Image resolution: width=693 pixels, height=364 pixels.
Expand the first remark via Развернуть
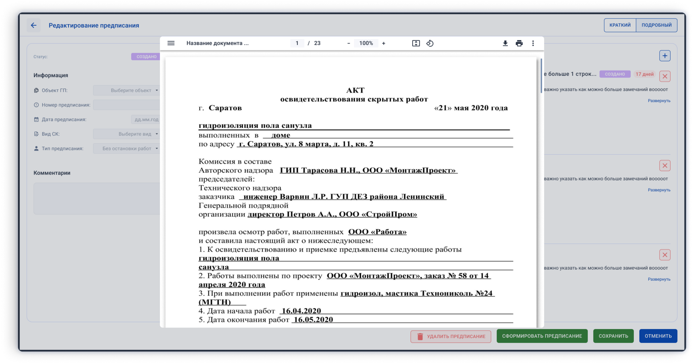[659, 101]
